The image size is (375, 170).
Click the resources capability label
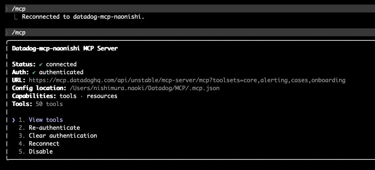point(102,96)
